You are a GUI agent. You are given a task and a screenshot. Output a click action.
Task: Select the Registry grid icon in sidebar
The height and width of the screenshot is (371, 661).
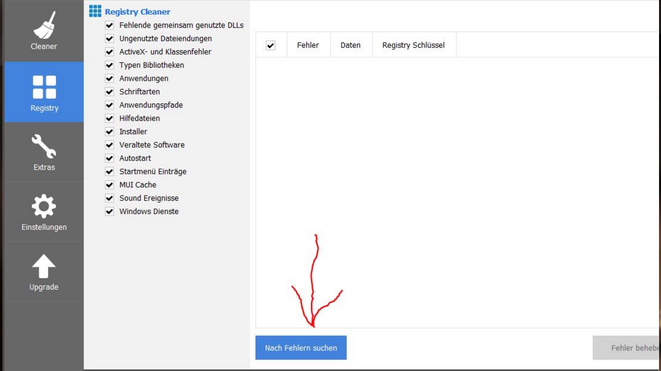(44, 87)
